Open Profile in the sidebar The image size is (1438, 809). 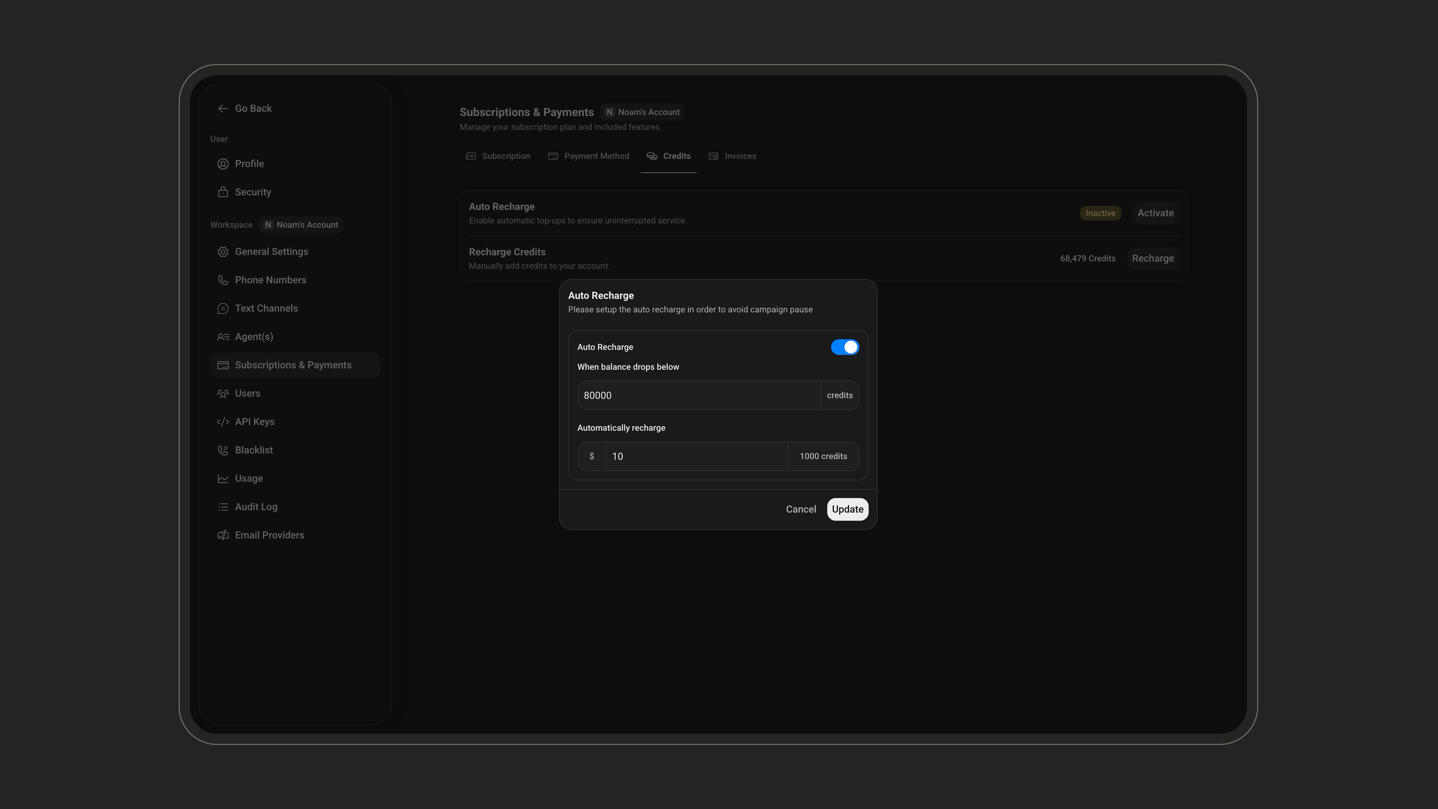click(295, 163)
